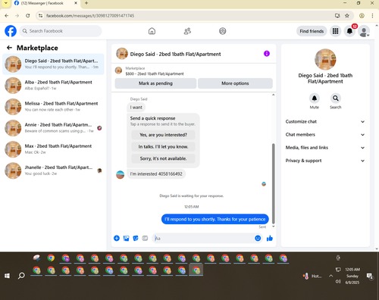Expand Media, files and links section

pos(325,148)
